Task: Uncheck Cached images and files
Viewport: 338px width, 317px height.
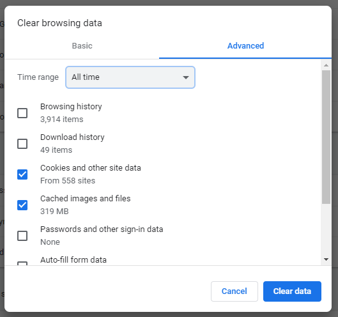Action: click(x=22, y=205)
